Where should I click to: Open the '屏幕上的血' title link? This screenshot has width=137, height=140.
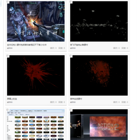pos(12,99)
